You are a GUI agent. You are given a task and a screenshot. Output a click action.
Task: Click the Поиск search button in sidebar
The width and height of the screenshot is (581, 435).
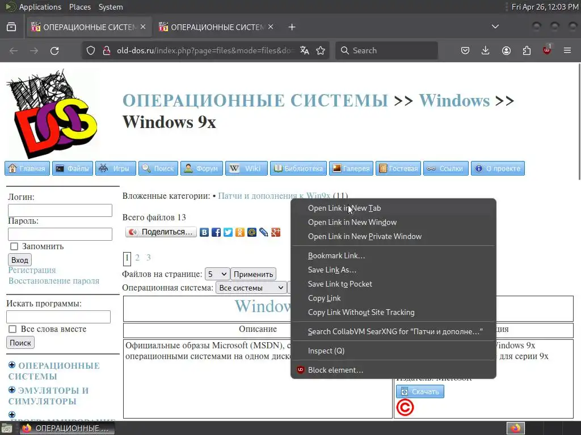[20, 343]
